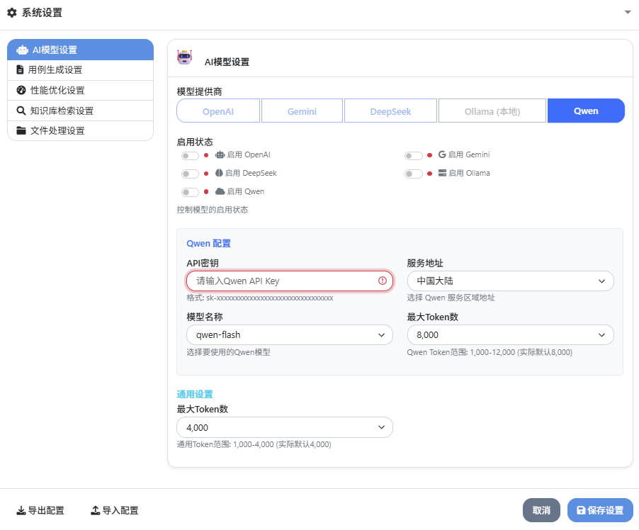Click the Google G icon next to 启用 Gemini
Screen dimensions: 639x530
tap(442, 154)
